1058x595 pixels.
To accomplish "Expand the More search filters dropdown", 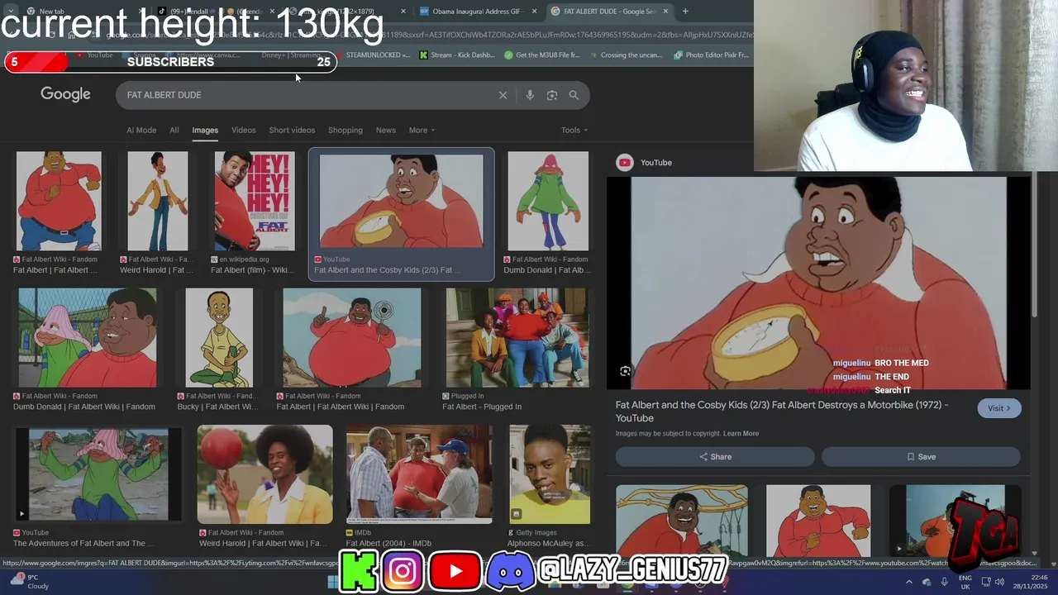I will 422,130.
